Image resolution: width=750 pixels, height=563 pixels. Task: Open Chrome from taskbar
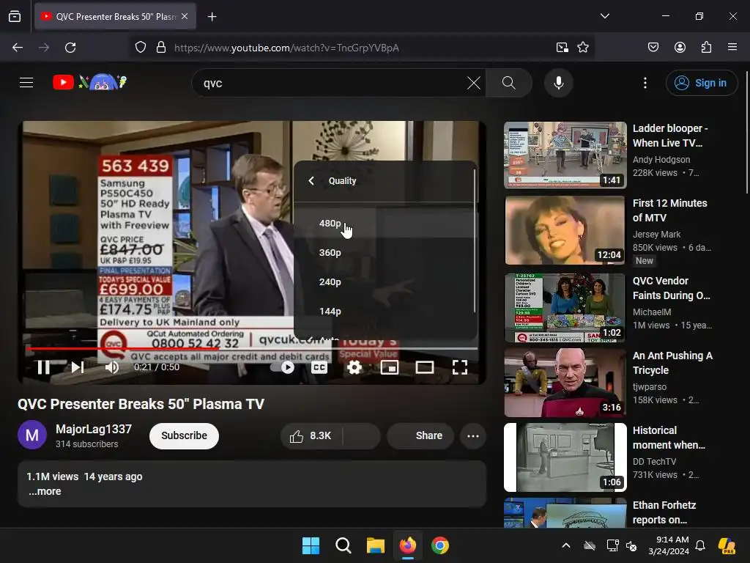pos(440,545)
